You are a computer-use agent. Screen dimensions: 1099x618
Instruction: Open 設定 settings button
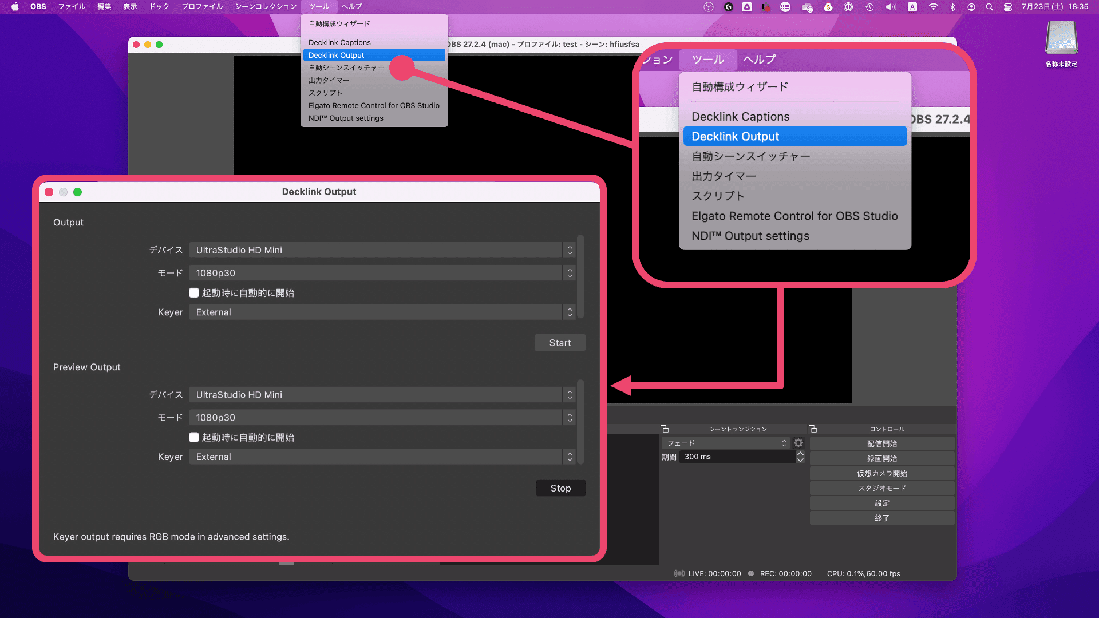pos(882,503)
